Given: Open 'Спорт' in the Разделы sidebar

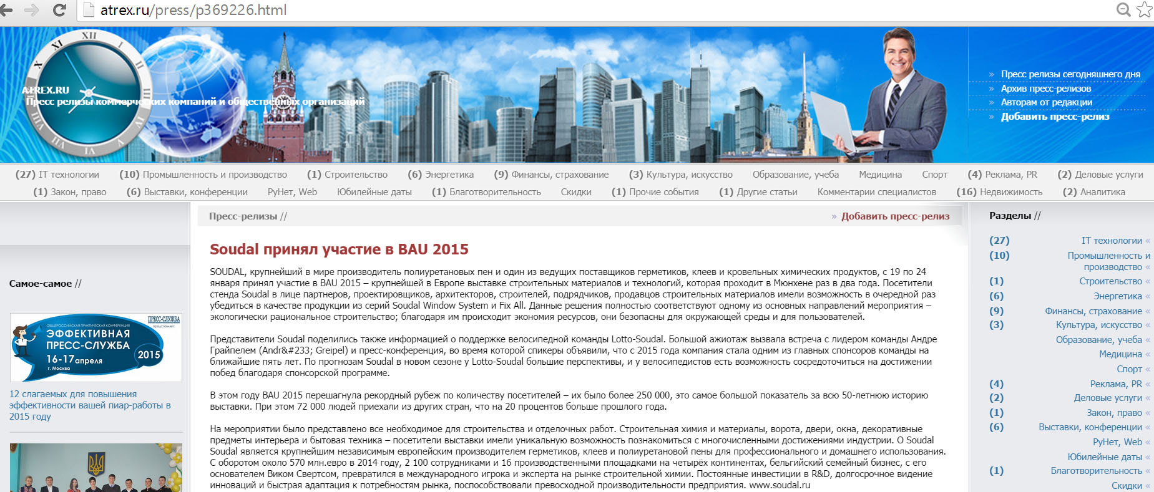Looking at the screenshot, I should (x=1129, y=369).
